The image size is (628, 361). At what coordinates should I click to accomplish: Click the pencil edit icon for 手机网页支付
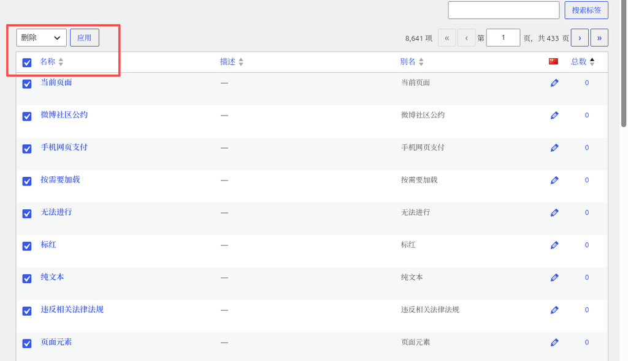point(554,147)
